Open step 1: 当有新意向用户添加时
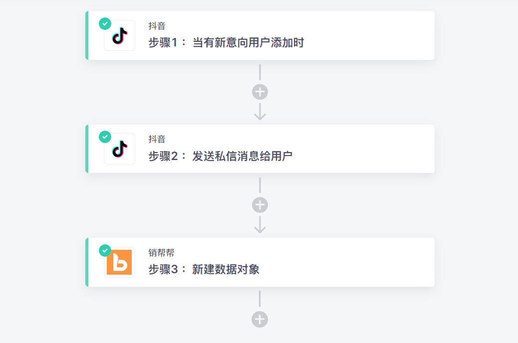 point(226,43)
